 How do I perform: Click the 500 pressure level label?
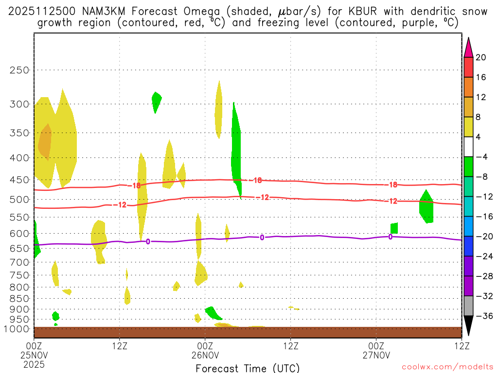[19, 200]
